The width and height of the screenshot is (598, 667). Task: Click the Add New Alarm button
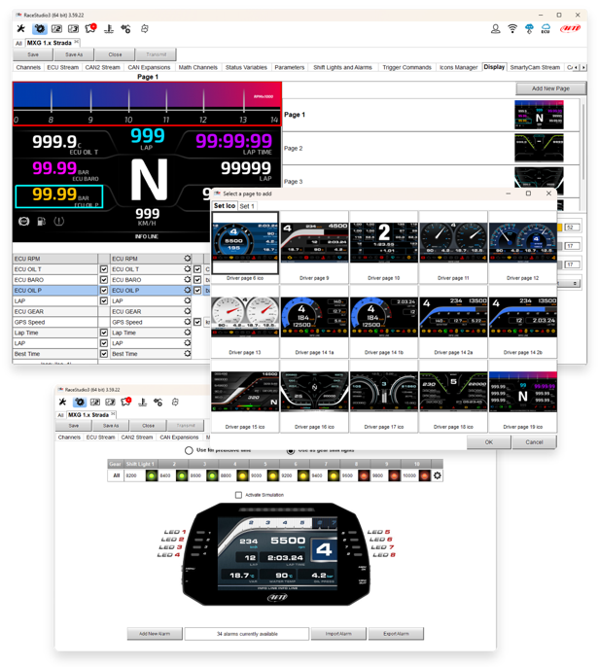[154, 634]
